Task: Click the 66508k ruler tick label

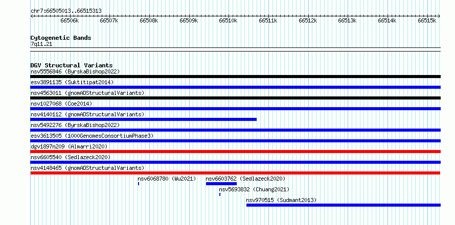Action: [149, 20]
